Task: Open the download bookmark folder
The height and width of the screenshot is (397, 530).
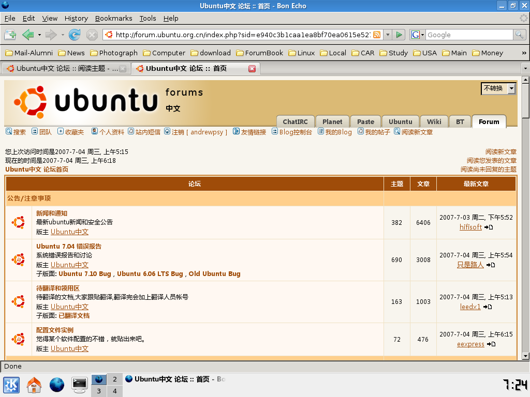Action: click(x=211, y=53)
